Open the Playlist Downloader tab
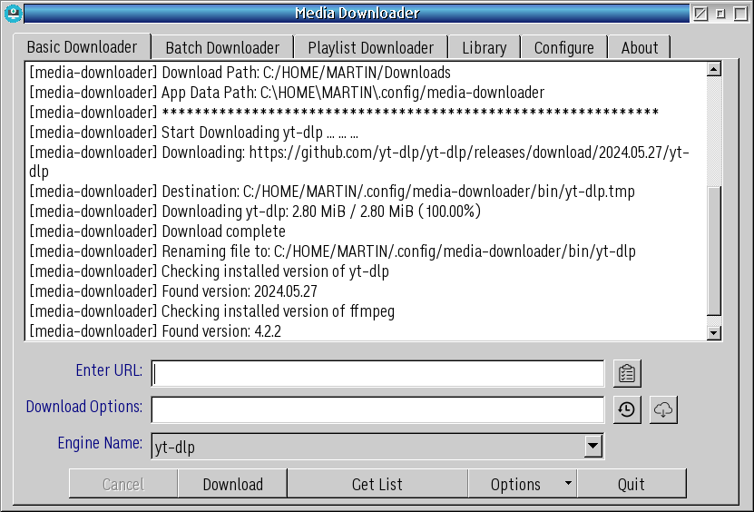 pyautogui.click(x=370, y=48)
